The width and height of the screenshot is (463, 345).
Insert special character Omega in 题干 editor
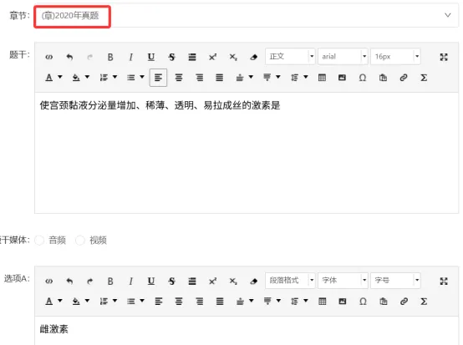pyautogui.click(x=363, y=78)
